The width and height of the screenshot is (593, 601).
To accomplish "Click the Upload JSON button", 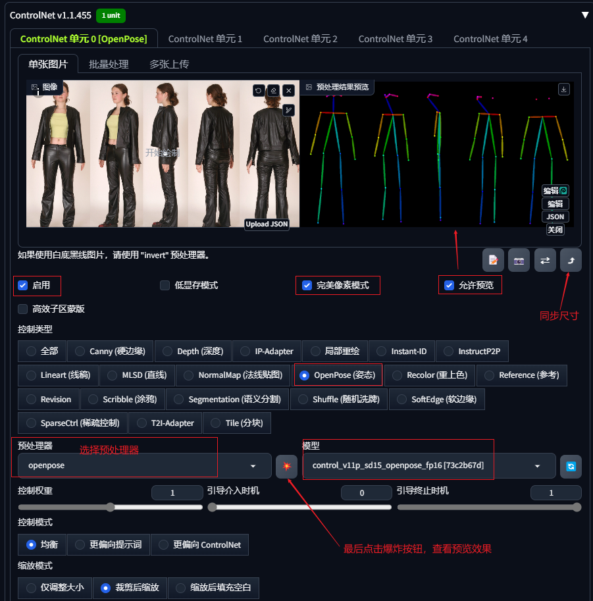I will (x=268, y=224).
